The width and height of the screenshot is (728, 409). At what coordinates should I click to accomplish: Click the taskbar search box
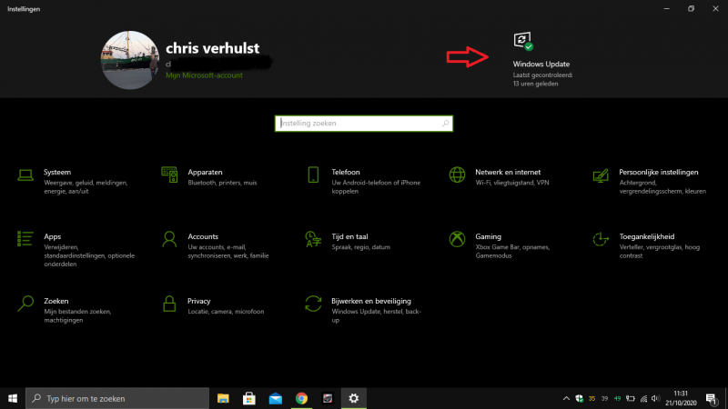(118, 398)
